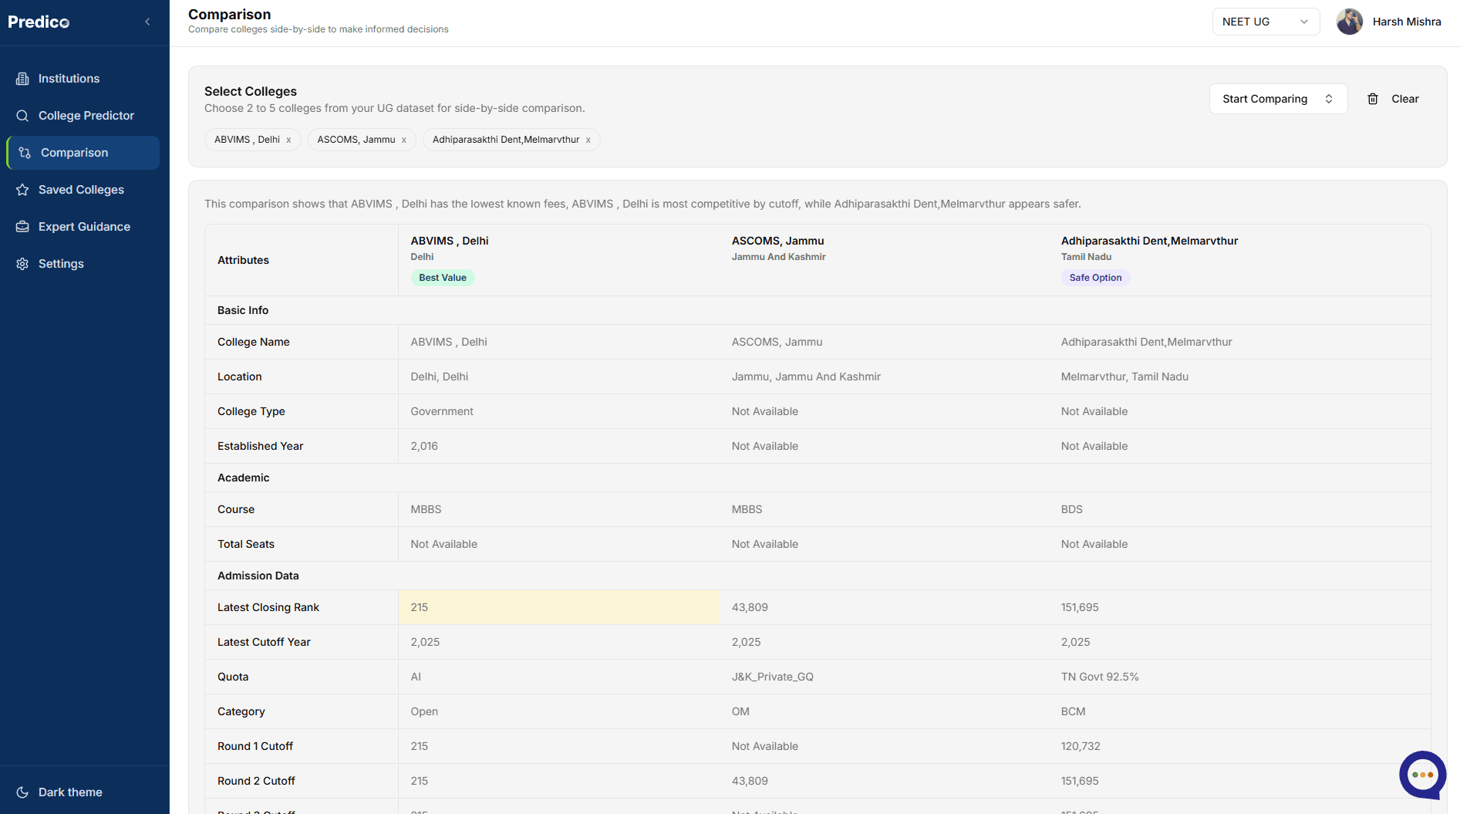1460x814 pixels.
Task: Select the Comparison menu item
Action: pos(83,153)
